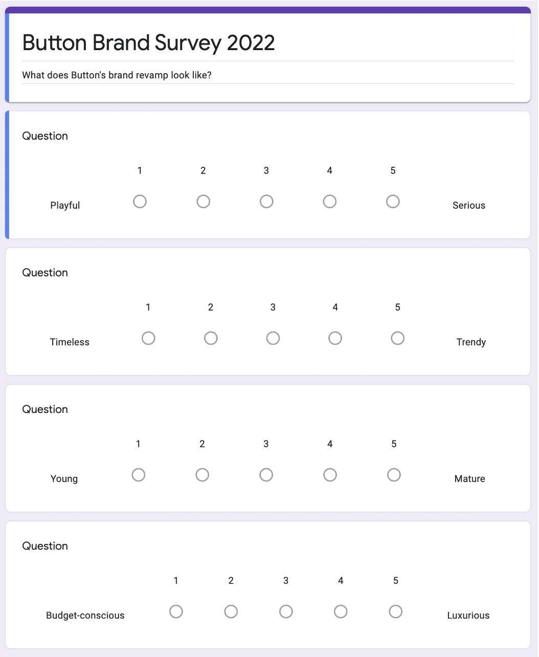
Task: Select rating 3 on Budget-conscious–Luxurious scale
Action: tap(286, 611)
